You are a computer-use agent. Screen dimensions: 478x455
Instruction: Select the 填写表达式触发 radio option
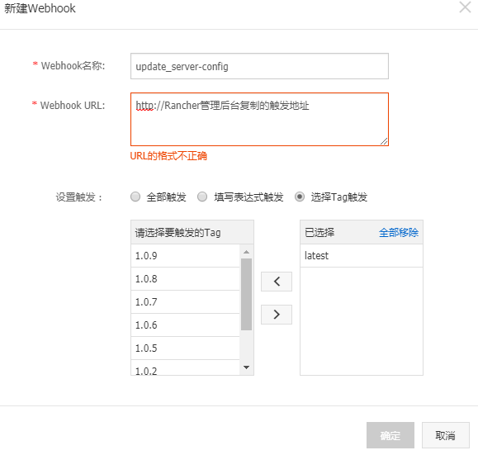(x=202, y=197)
